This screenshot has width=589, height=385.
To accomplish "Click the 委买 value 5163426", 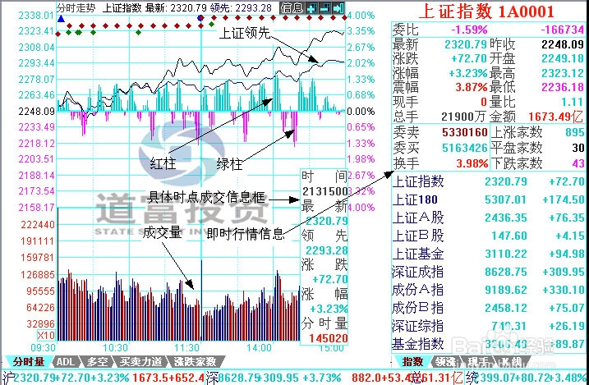I will tap(465, 148).
